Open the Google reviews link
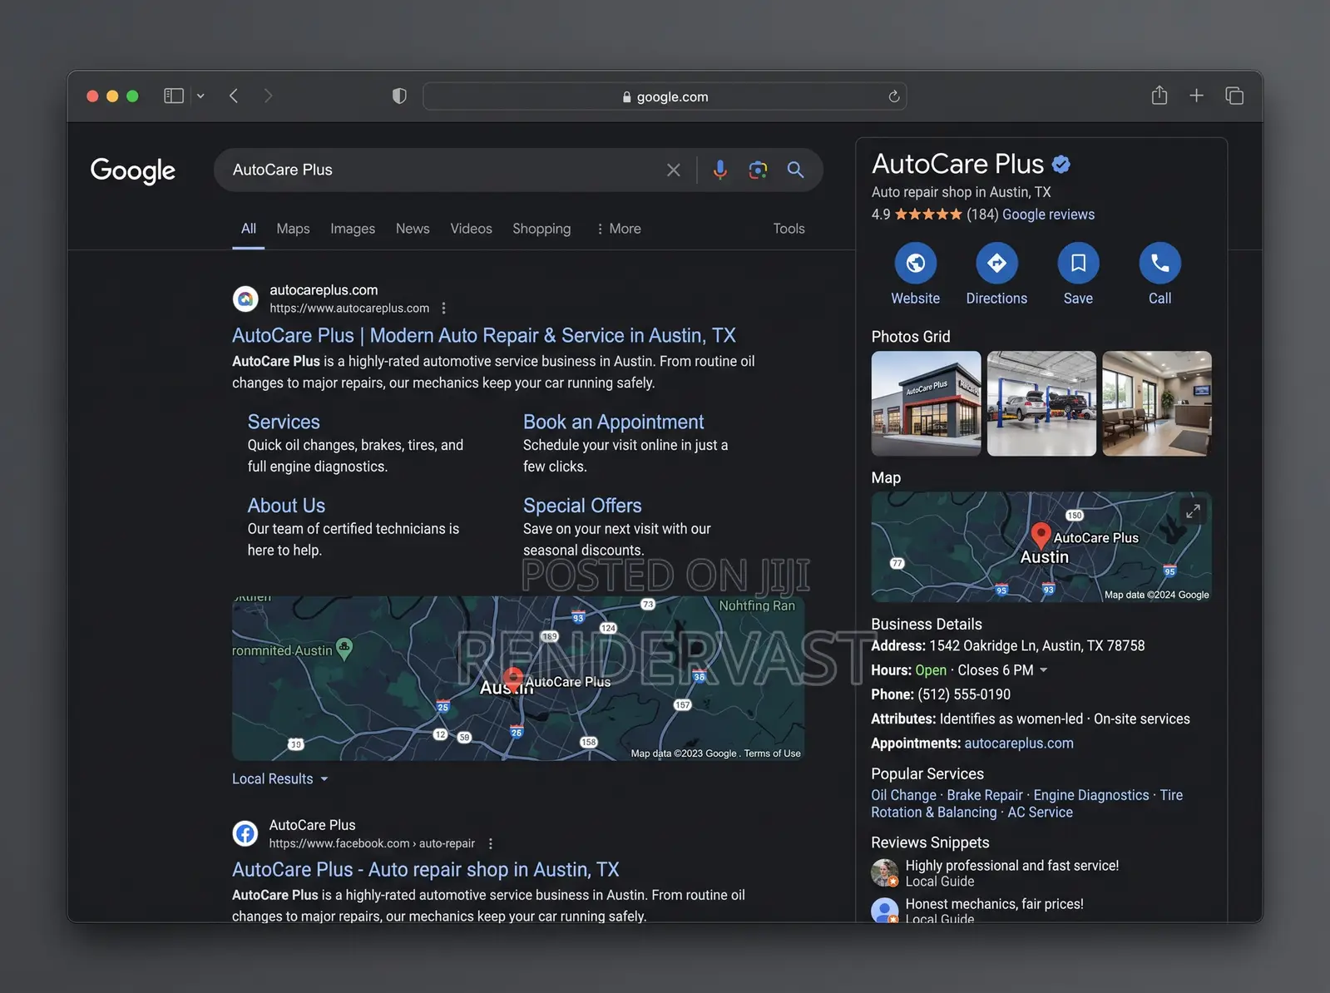1330x993 pixels. [x=1048, y=215]
